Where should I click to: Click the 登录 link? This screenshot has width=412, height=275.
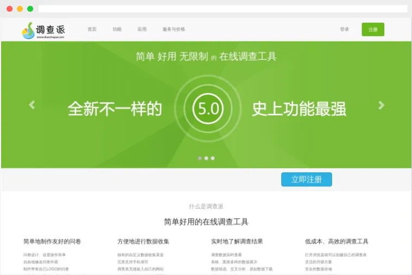(x=344, y=29)
